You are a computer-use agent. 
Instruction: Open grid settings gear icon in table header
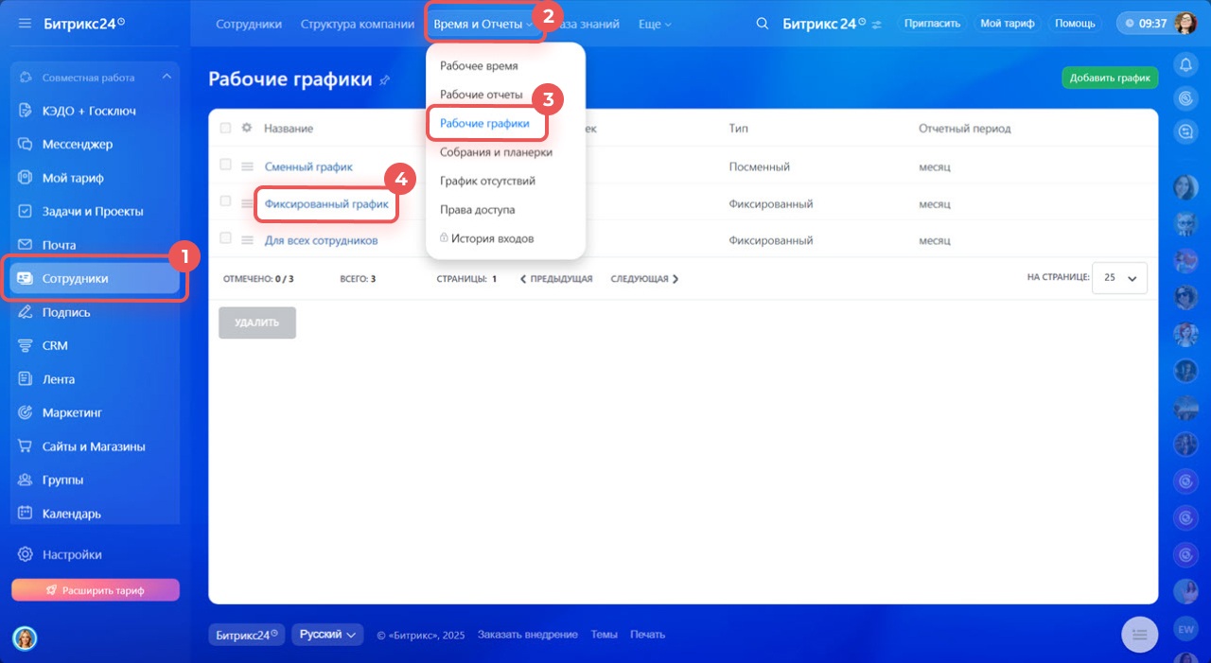247,128
